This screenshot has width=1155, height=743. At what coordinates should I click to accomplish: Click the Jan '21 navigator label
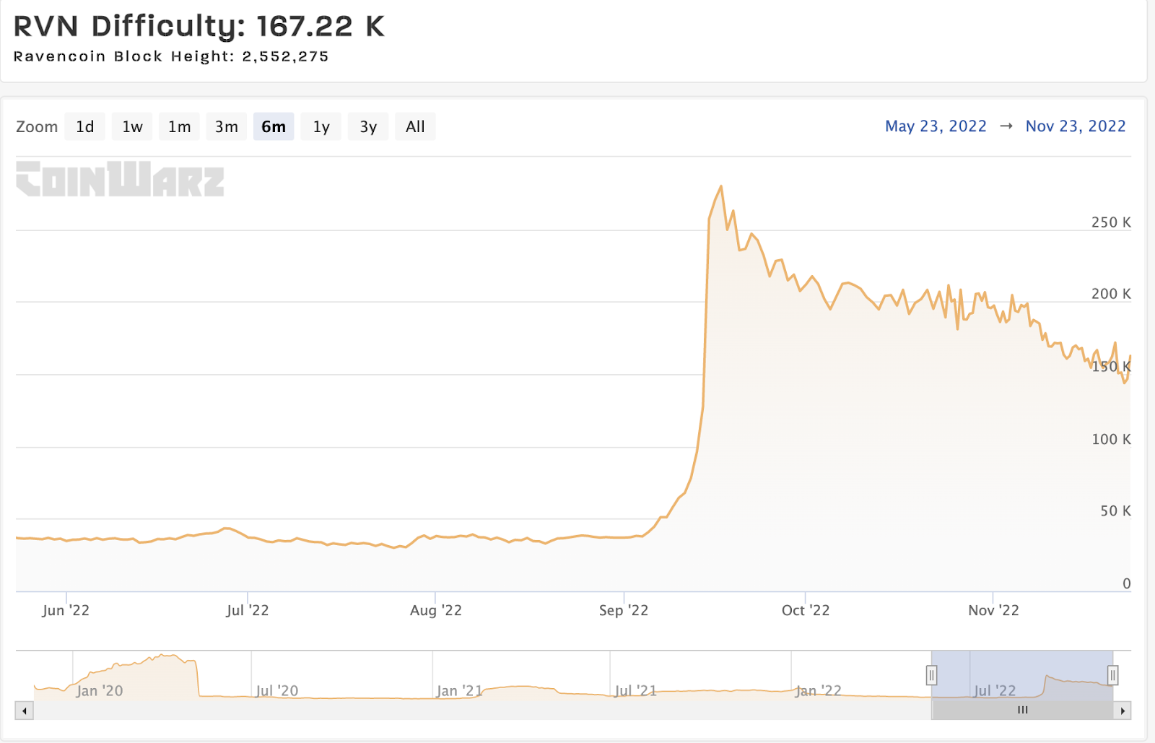(459, 691)
